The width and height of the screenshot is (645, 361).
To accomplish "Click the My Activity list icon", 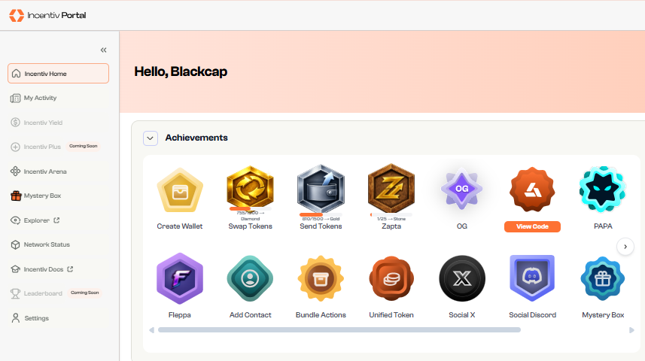I will coord(15,99).
